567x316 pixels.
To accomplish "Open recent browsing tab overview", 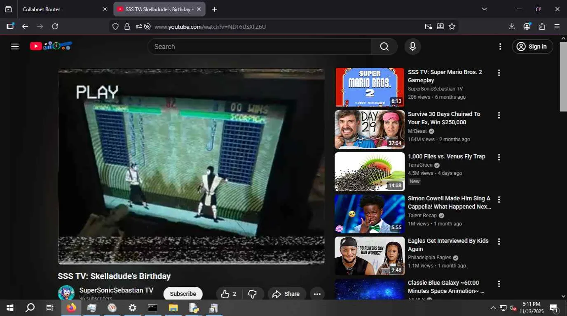I will [x=8, y=9].
